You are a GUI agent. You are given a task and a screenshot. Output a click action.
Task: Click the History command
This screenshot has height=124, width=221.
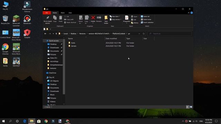click(x=135, y=23)
